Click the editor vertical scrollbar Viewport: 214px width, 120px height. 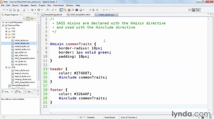[209, 64]
